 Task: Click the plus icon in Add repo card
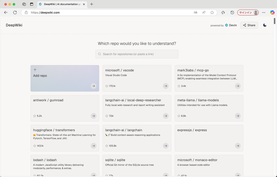click(x=35, y=70)
